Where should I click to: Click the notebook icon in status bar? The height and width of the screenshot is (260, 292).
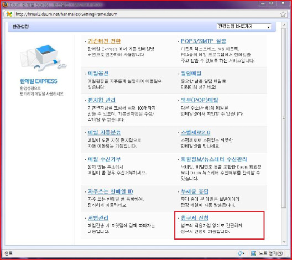pos(253,253)
